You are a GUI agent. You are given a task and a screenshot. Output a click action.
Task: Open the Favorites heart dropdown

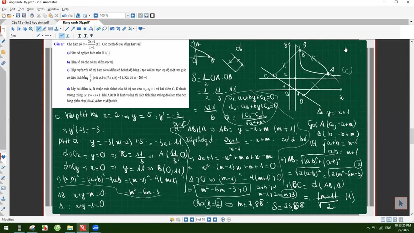coord(142,29)
